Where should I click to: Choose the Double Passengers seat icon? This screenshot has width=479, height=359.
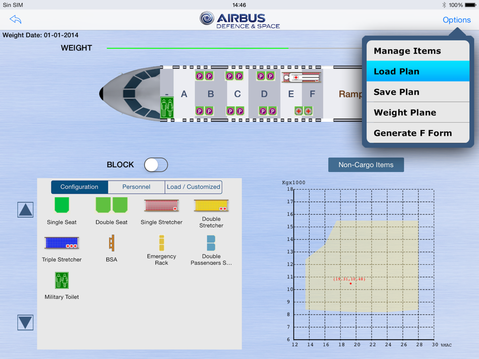click(x=211, y=243)
